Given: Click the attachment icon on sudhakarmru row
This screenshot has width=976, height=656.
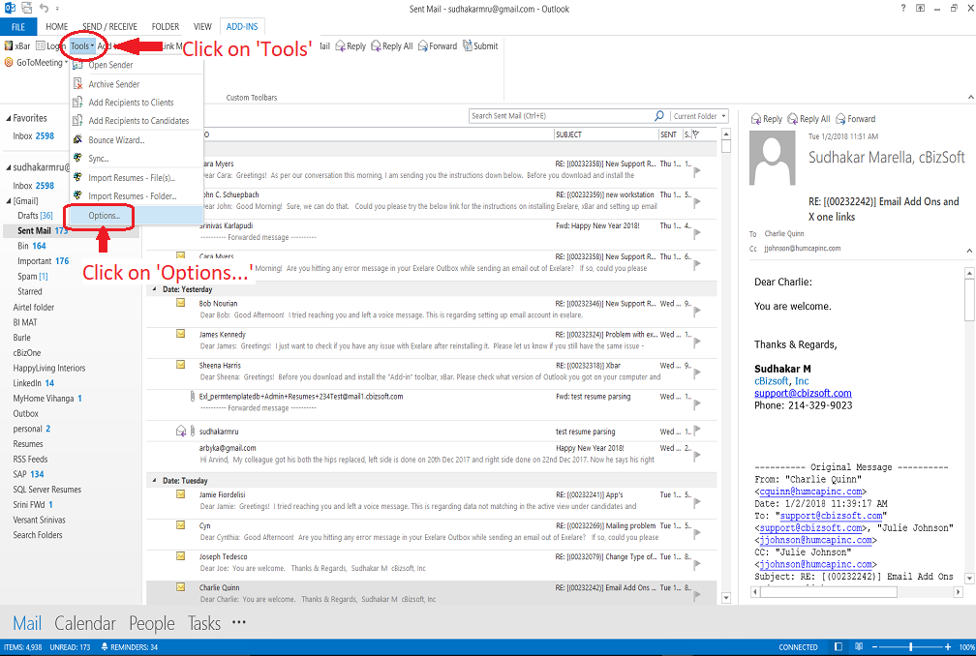Looking at the screenshot, I should click(193, 431).
